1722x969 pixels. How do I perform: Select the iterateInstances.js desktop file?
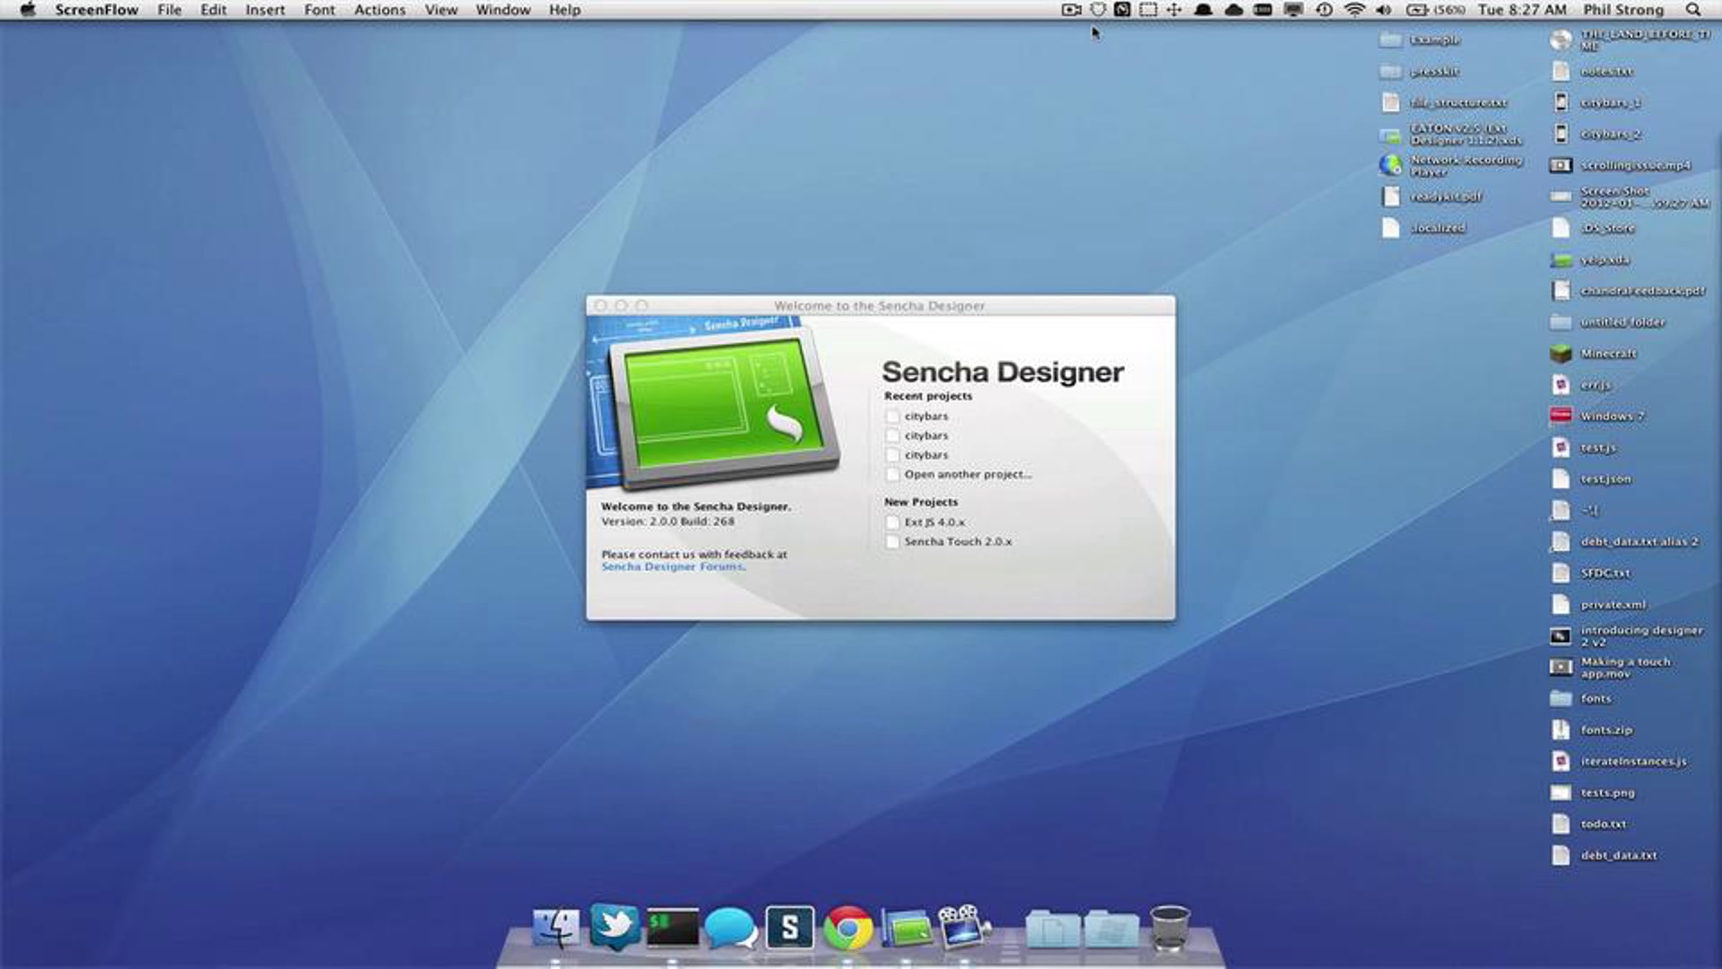point(1561,761)
